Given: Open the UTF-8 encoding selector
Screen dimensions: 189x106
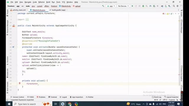Looking at the screenshot, I should pyautogui.click(x=165, y=100).
